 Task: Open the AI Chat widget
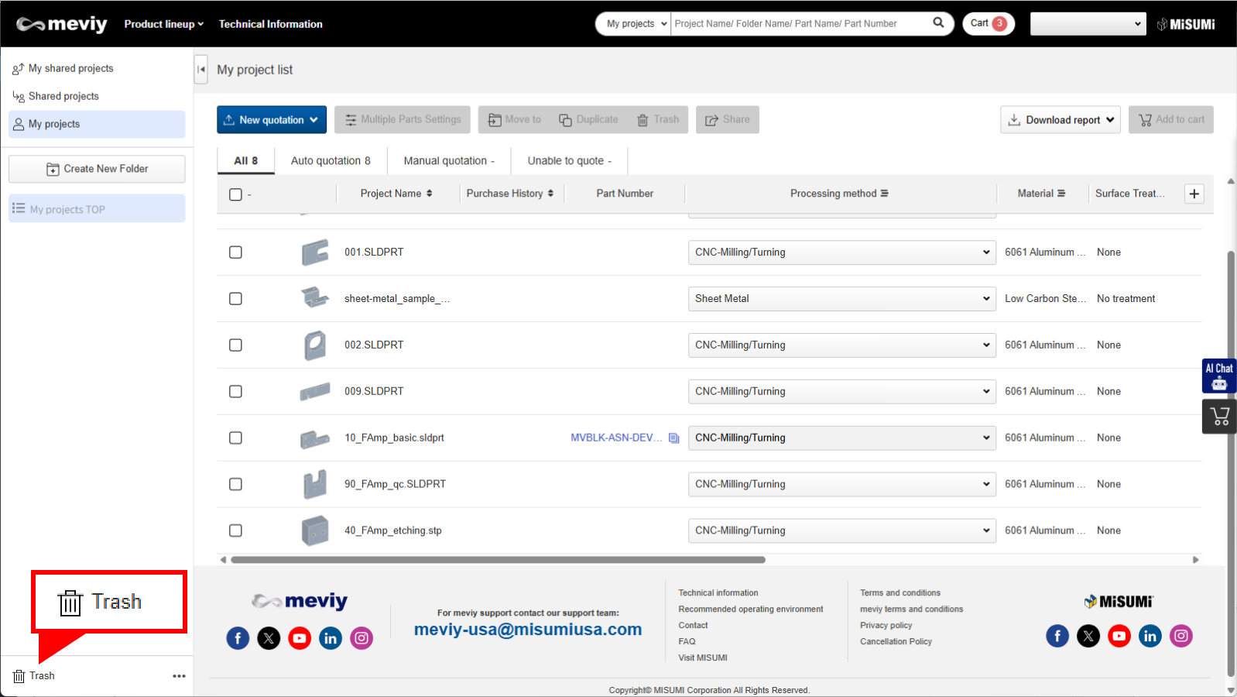(1218, 376)
